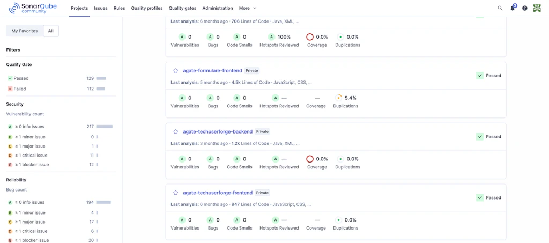This screenshot has width=549, height=243.
Task: Click Code Smells A badge of agate-techuserforge-backend
Action: coord(236,159)
